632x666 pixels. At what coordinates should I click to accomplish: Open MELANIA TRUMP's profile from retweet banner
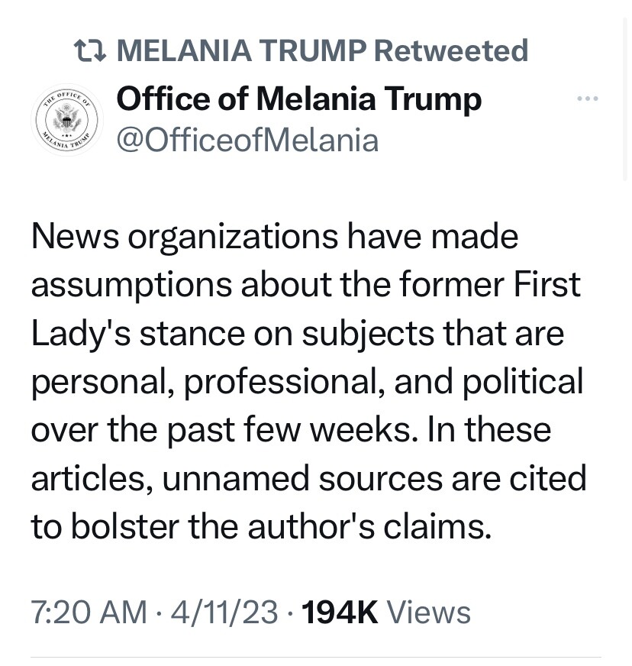tap(241, 50)
